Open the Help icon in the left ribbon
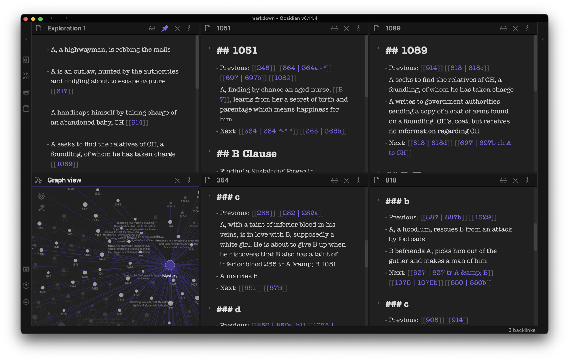The width and height of the screenshot is (569, 361). click(x=26, y=286)
